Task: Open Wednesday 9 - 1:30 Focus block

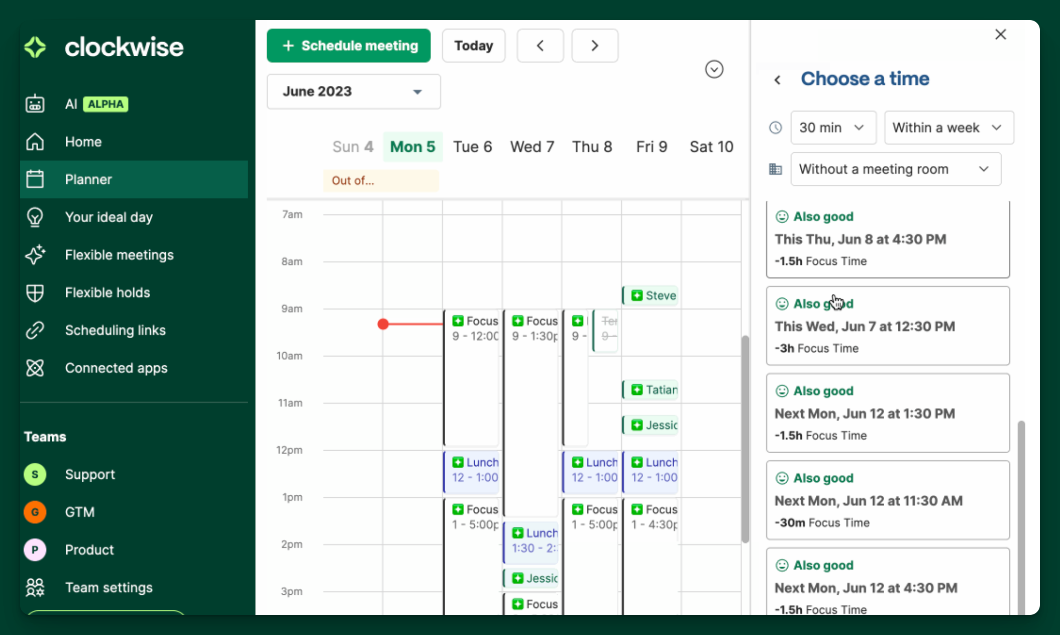Action: point(531,413)
